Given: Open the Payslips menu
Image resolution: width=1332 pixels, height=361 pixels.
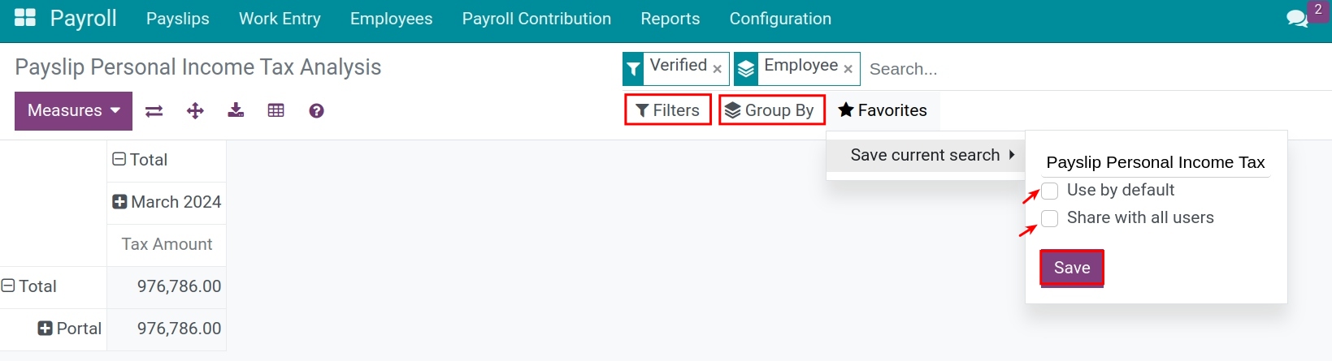Looking at the screenshot, I should click(x=177, y=19).
